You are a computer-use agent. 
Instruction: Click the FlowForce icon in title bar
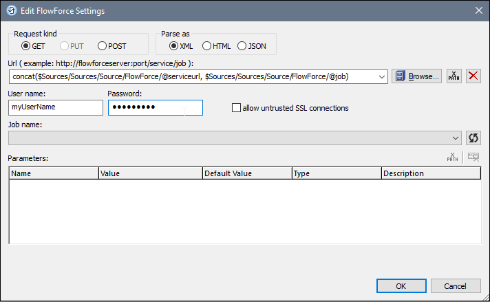pos(11,10)
